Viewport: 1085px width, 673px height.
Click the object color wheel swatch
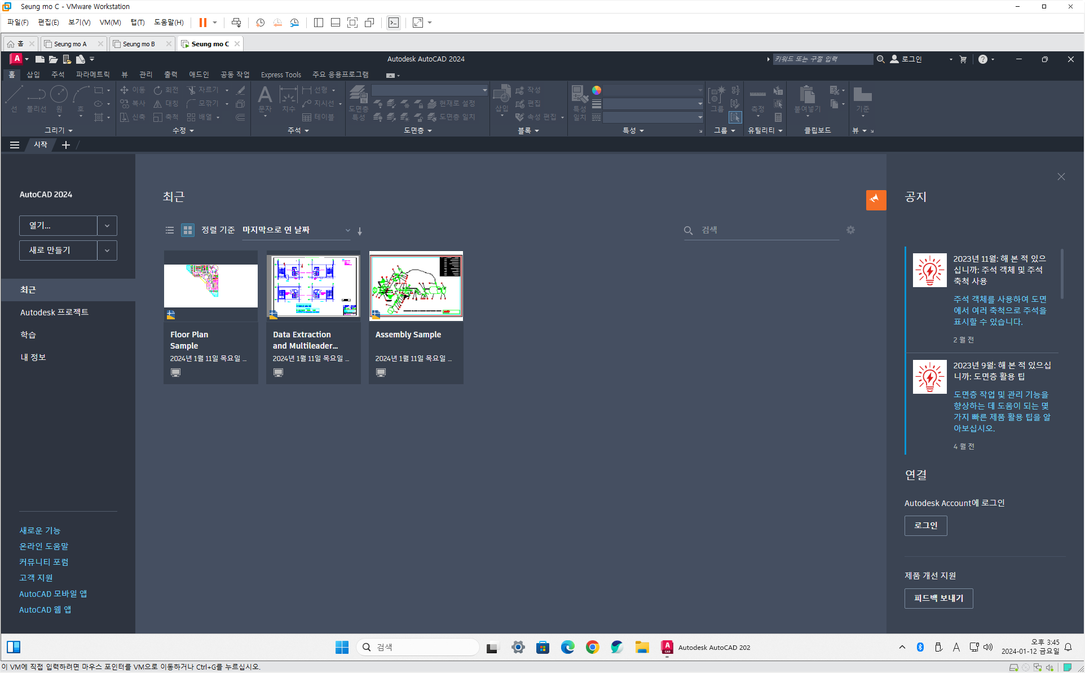click(596, 90)
